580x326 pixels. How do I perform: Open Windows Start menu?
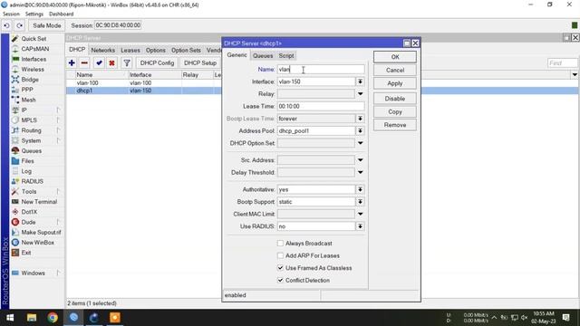click(x=10, y=318)
